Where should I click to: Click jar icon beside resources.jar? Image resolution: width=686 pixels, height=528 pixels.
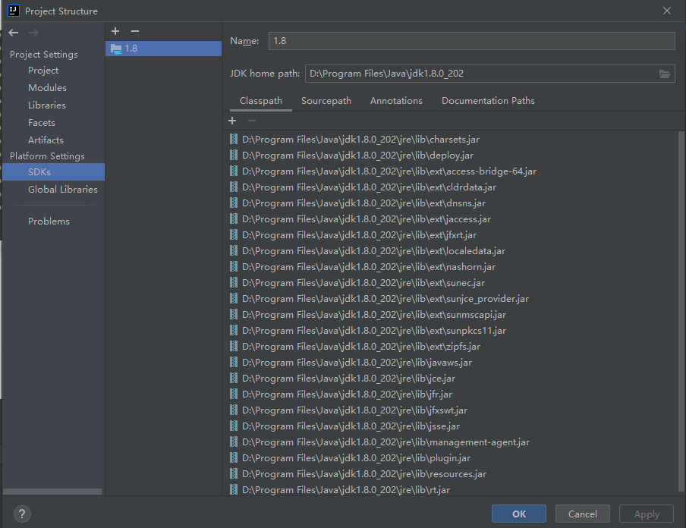tap(234, 473)
